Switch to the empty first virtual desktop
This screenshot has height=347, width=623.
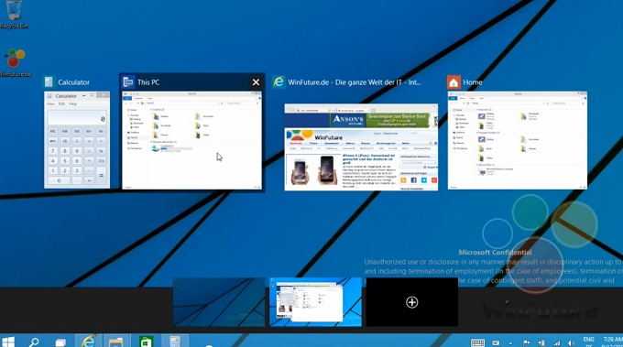219,302
